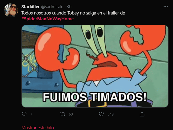Click Mr. Krabs' eyes in the GIF

point(94,33)
